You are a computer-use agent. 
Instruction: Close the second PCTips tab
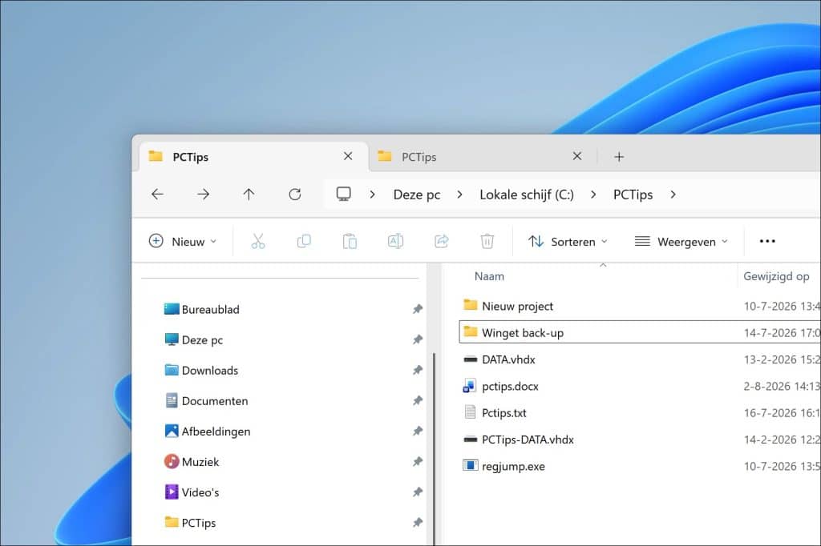coord(577,156)
